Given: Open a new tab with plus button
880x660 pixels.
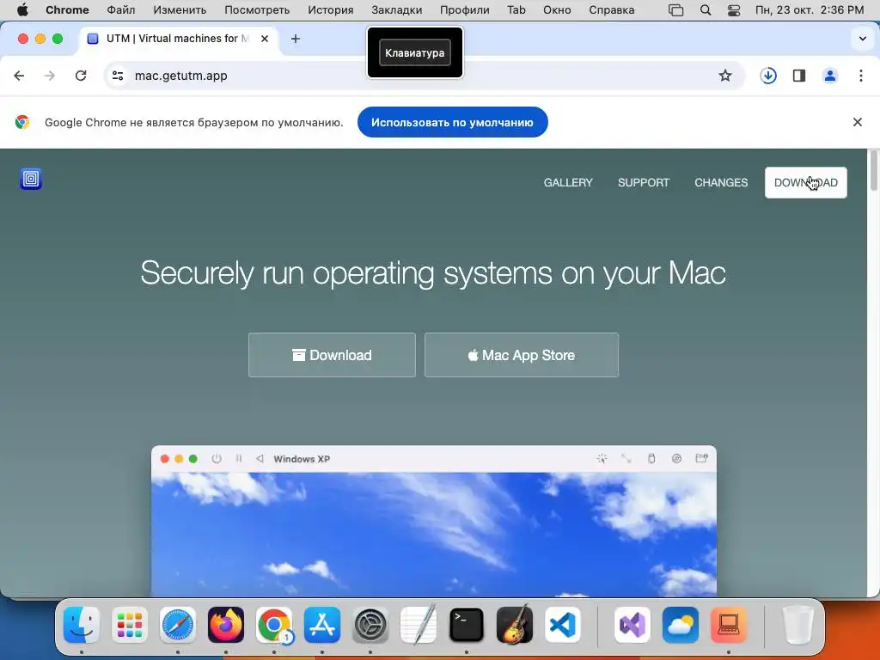Looking at the screenshot, I should coord(296,39).
